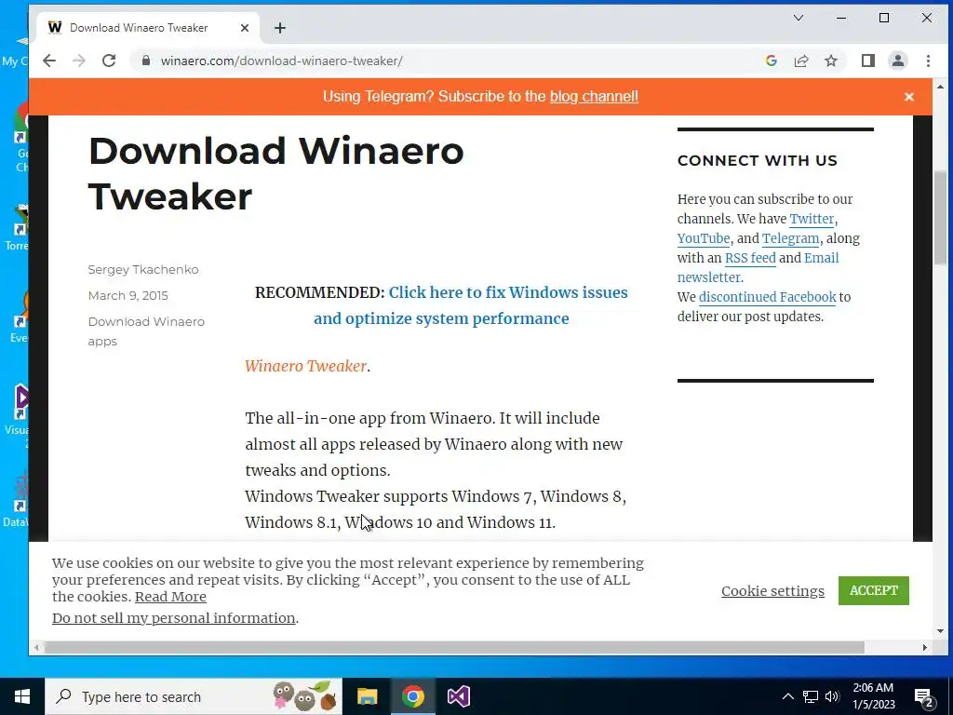
Task: Bookmark this tab with star icon
Action: click(831, 61)
